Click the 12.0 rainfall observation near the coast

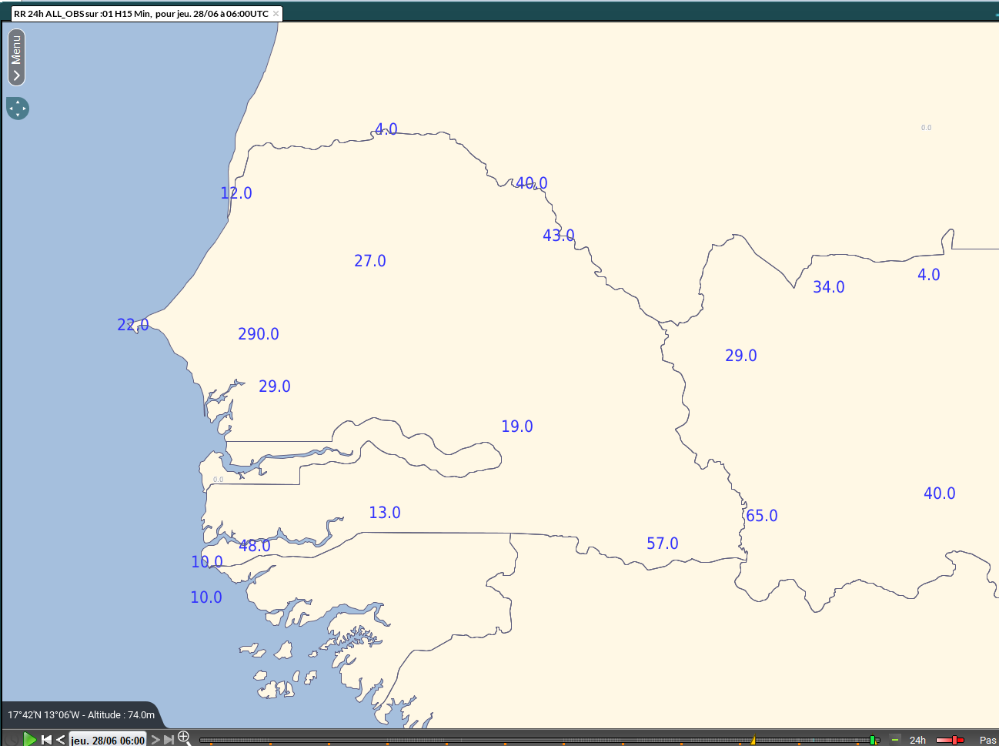click(x=236, y=193)
